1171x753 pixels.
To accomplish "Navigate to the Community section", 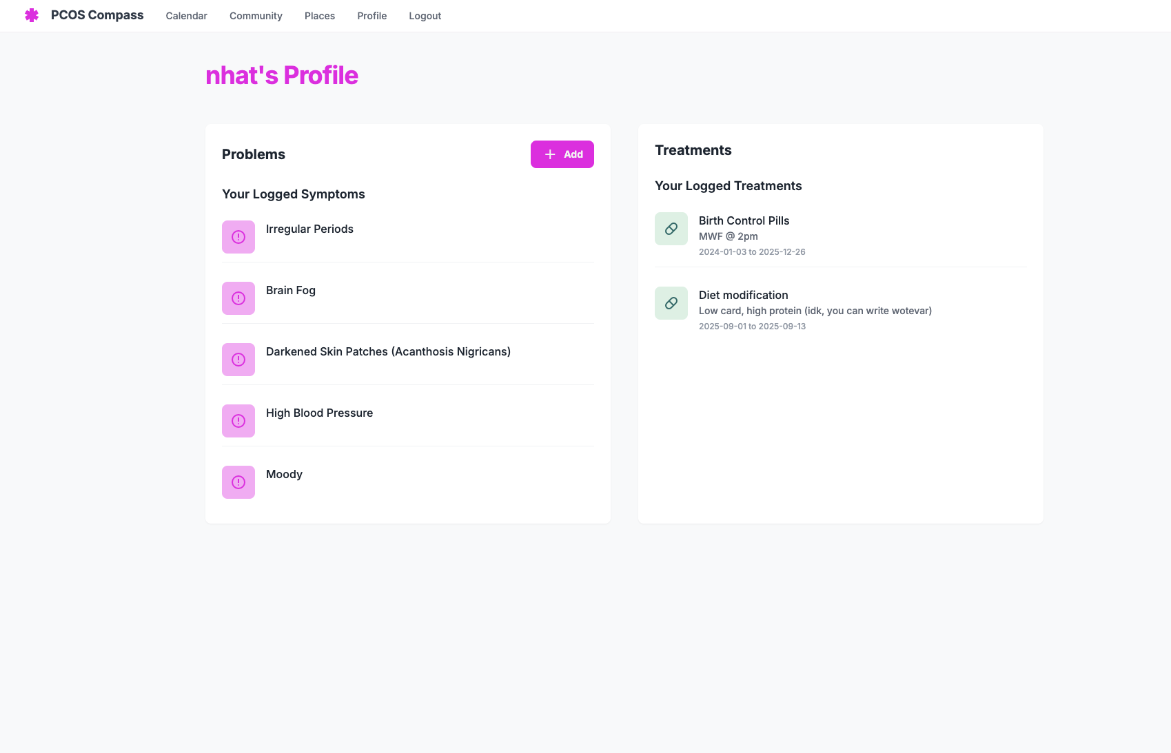I will (x=255, y=15).
